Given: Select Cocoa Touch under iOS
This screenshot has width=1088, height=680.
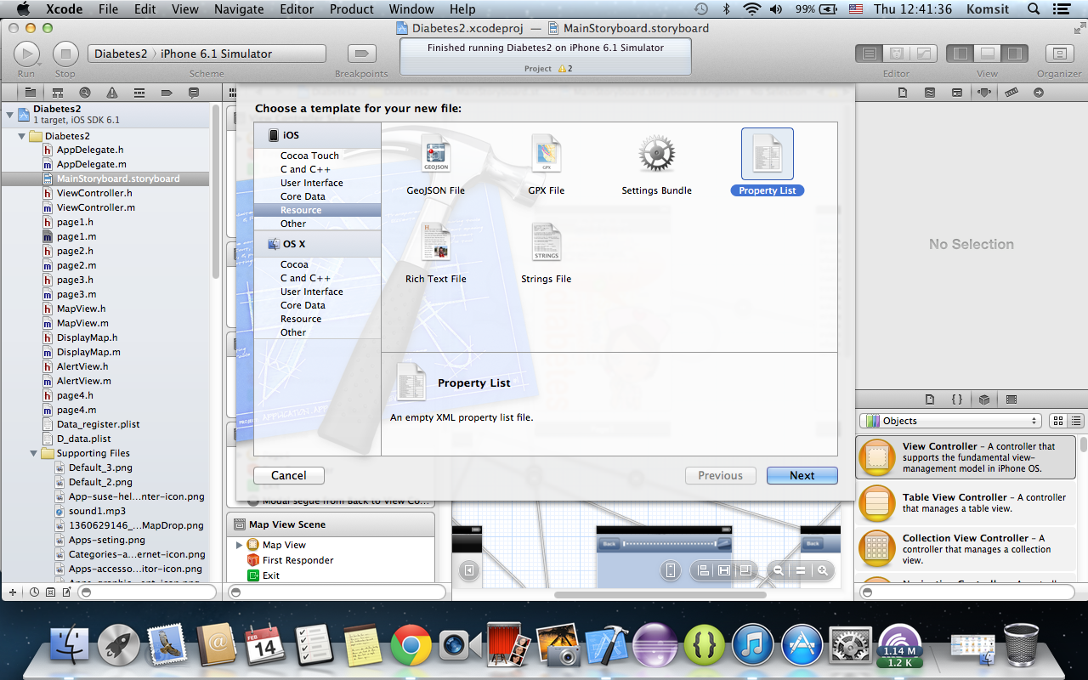Looking at the screenshot, I should [309, 156].
